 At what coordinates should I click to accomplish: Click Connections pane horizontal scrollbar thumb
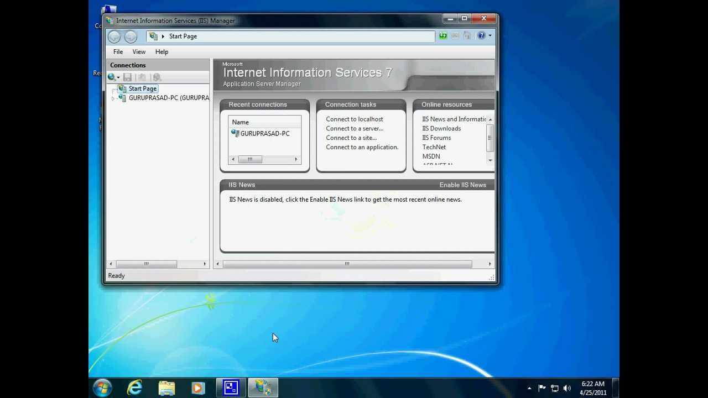pyautogui.click(x=147, y=264)
